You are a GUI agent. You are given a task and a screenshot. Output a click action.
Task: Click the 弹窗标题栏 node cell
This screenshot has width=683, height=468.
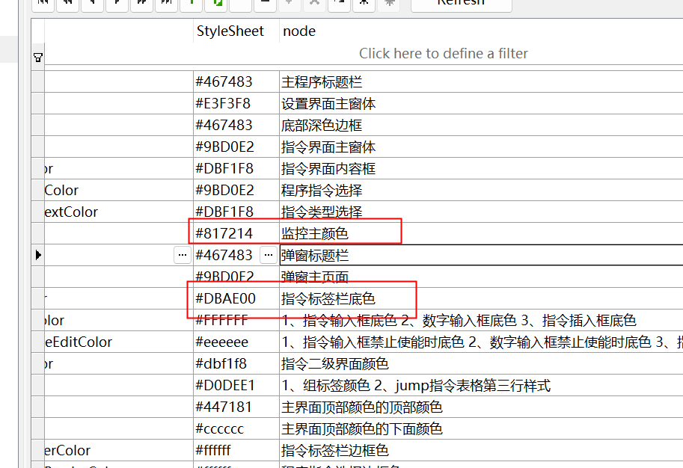pos(315,255)
